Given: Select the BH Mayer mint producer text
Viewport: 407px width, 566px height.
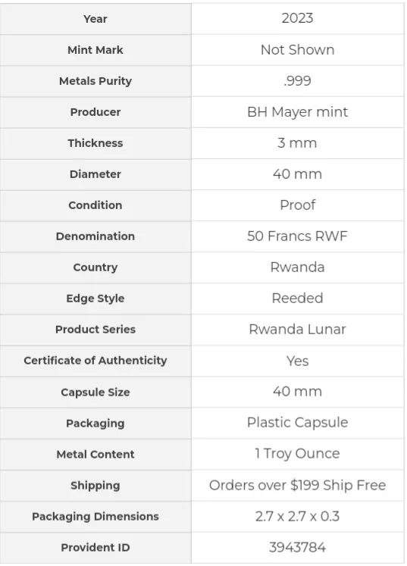Looking at the screenshot, I should tap(297, 112).
